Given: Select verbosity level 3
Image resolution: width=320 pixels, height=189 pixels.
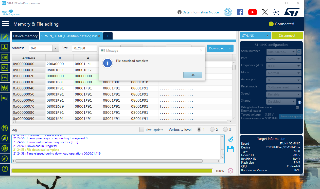Looking at the screenshot, I should click(225, 129).
